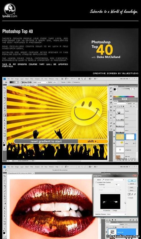Viewport: 141px width, 239px height.
Task: Hide the arms 1 layer
Action: (114, 117)
